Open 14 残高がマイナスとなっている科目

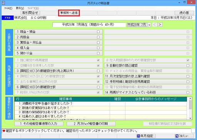[x=148, y=92]
